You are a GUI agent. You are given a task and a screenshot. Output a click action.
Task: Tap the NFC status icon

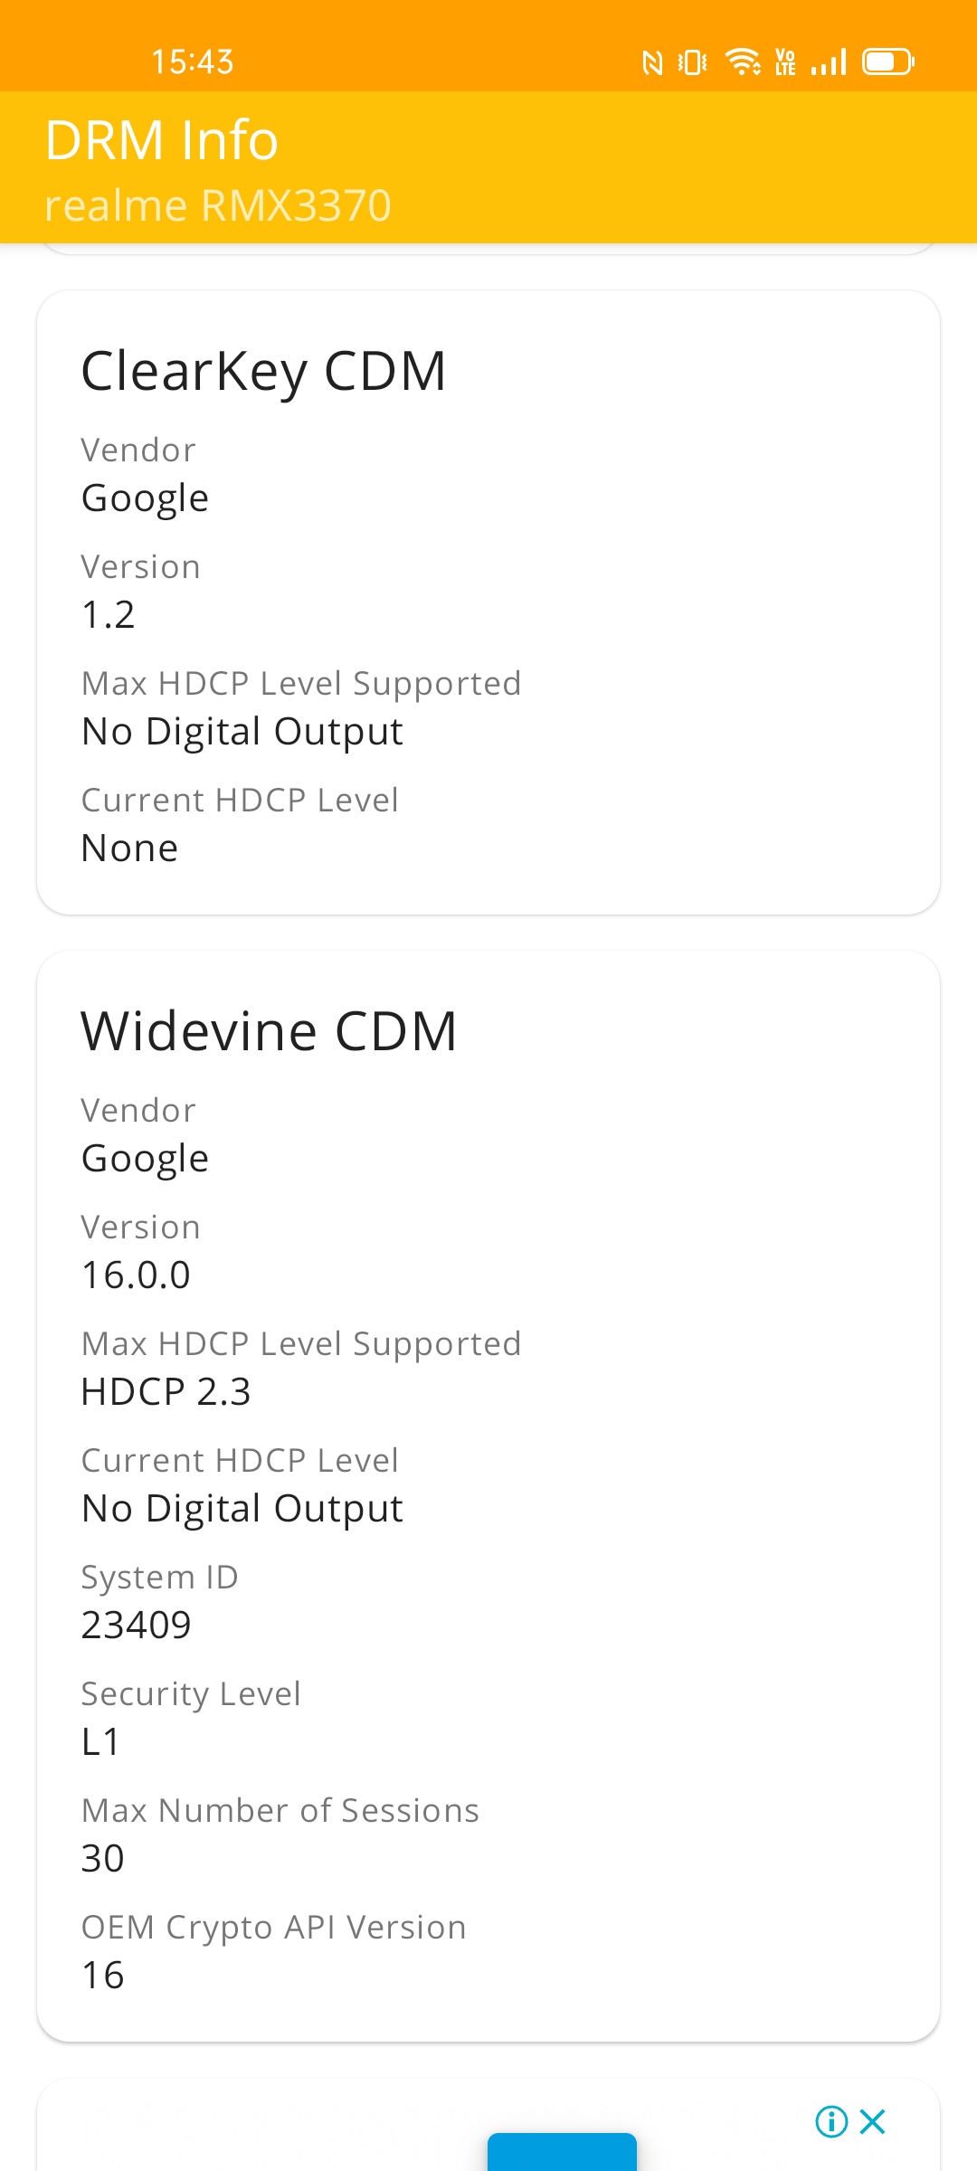652,62
